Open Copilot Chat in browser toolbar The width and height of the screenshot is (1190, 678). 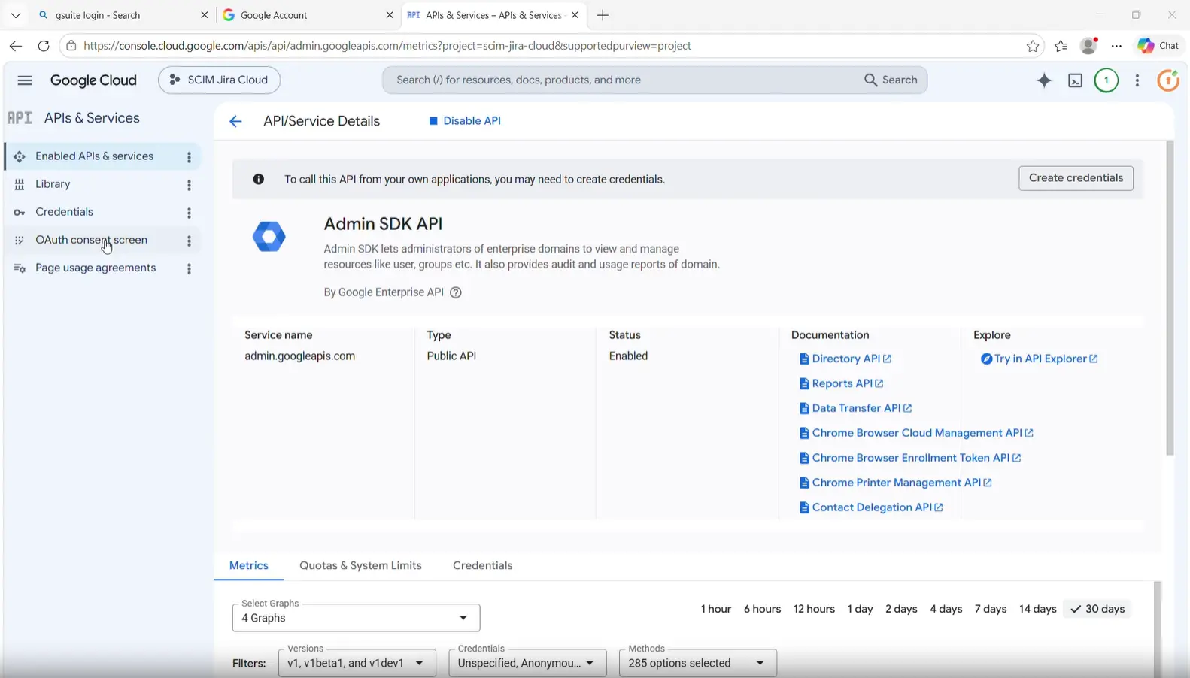1158,46
